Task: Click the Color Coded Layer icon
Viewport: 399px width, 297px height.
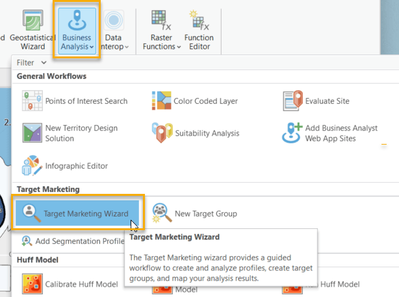Action: [162, 101]
